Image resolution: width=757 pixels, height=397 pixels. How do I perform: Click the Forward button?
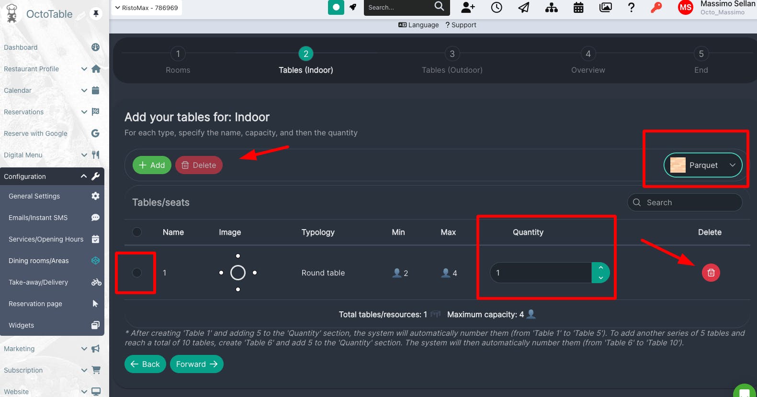pos(197,364)
